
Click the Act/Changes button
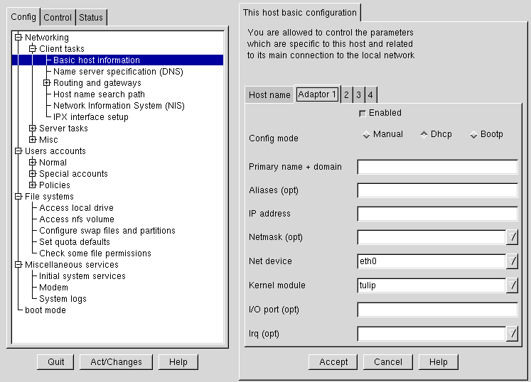116,362
